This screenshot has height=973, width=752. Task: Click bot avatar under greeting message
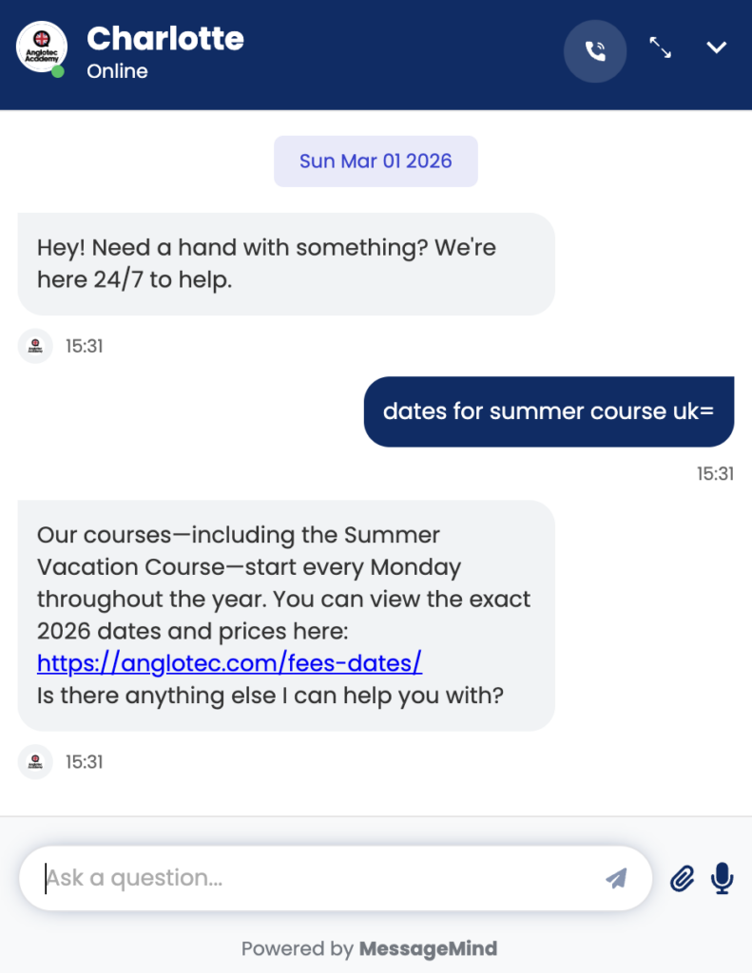[x=35, y=346]
